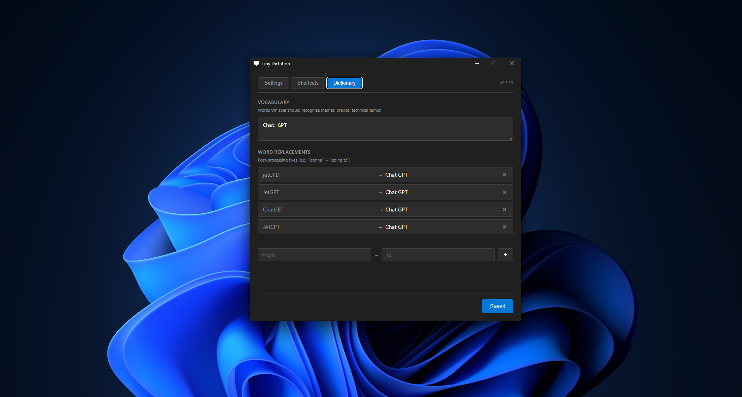Focus the From input field
The image size is (742, 397).
coord(314,255)
